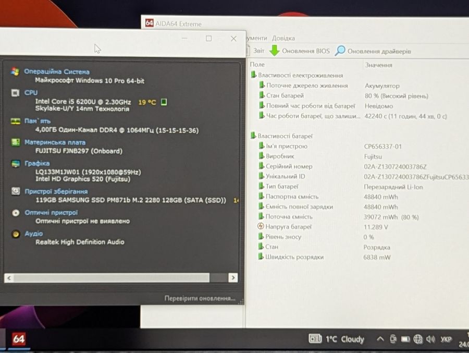Click the hard drive icon beside Пристрої зберігання

16,191
